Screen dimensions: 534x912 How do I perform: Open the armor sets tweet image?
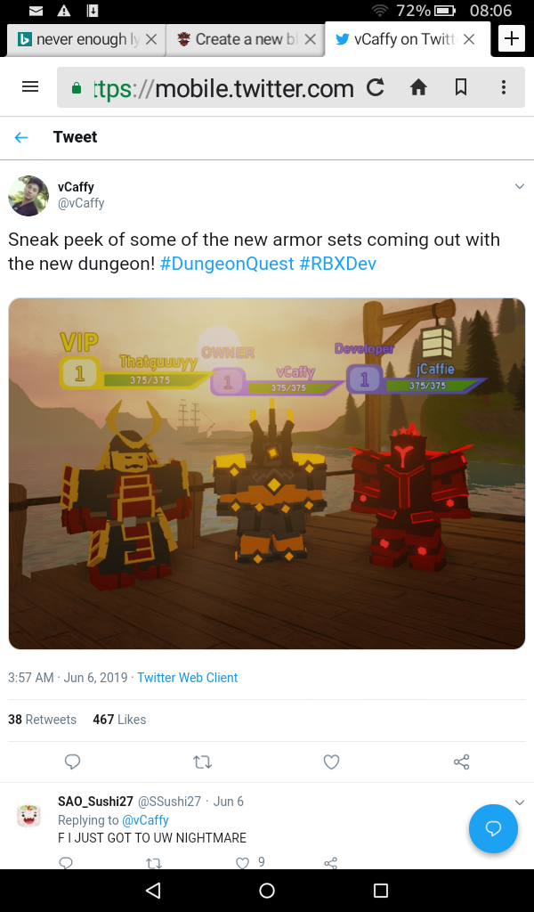coord(267,474)
